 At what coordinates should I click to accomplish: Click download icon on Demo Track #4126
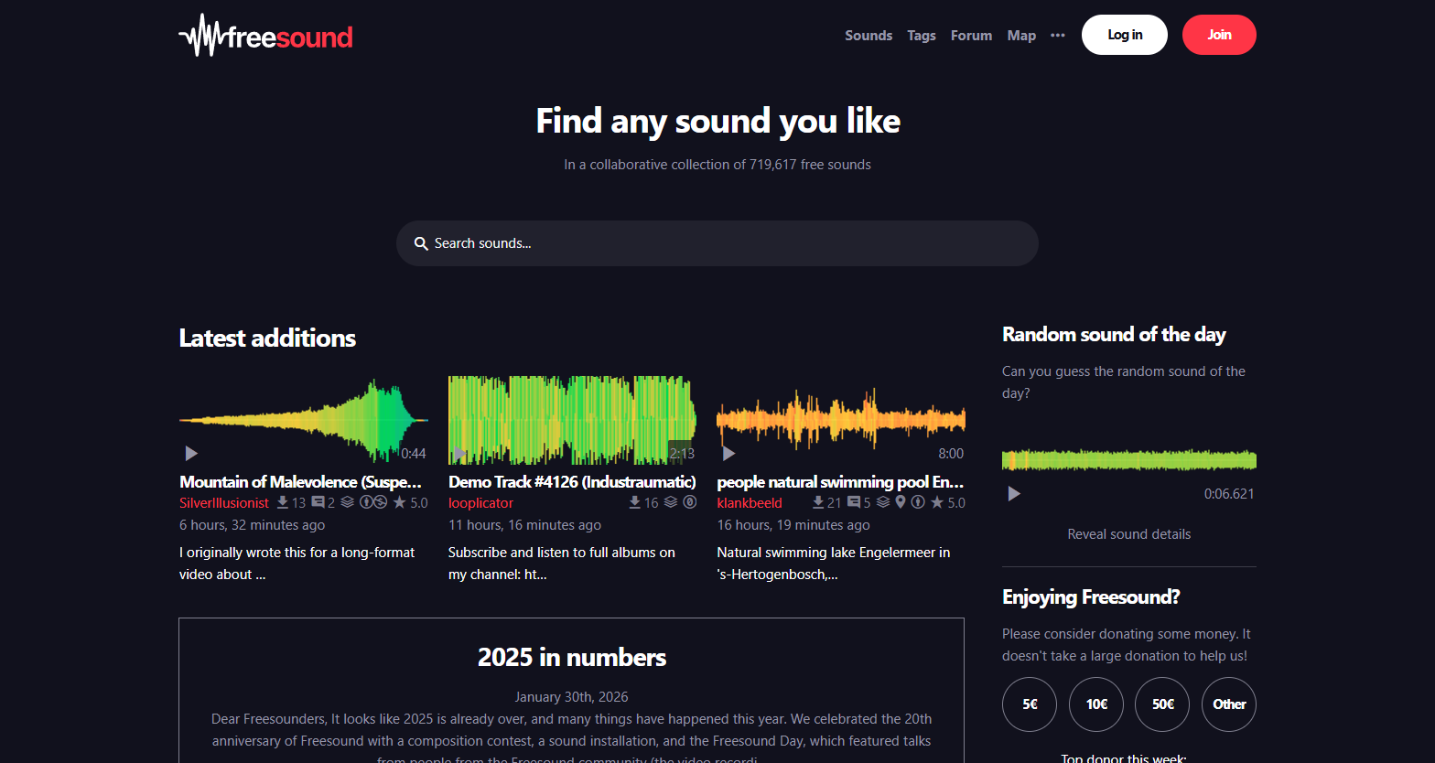pyautogui.click(x=634, y=502)
